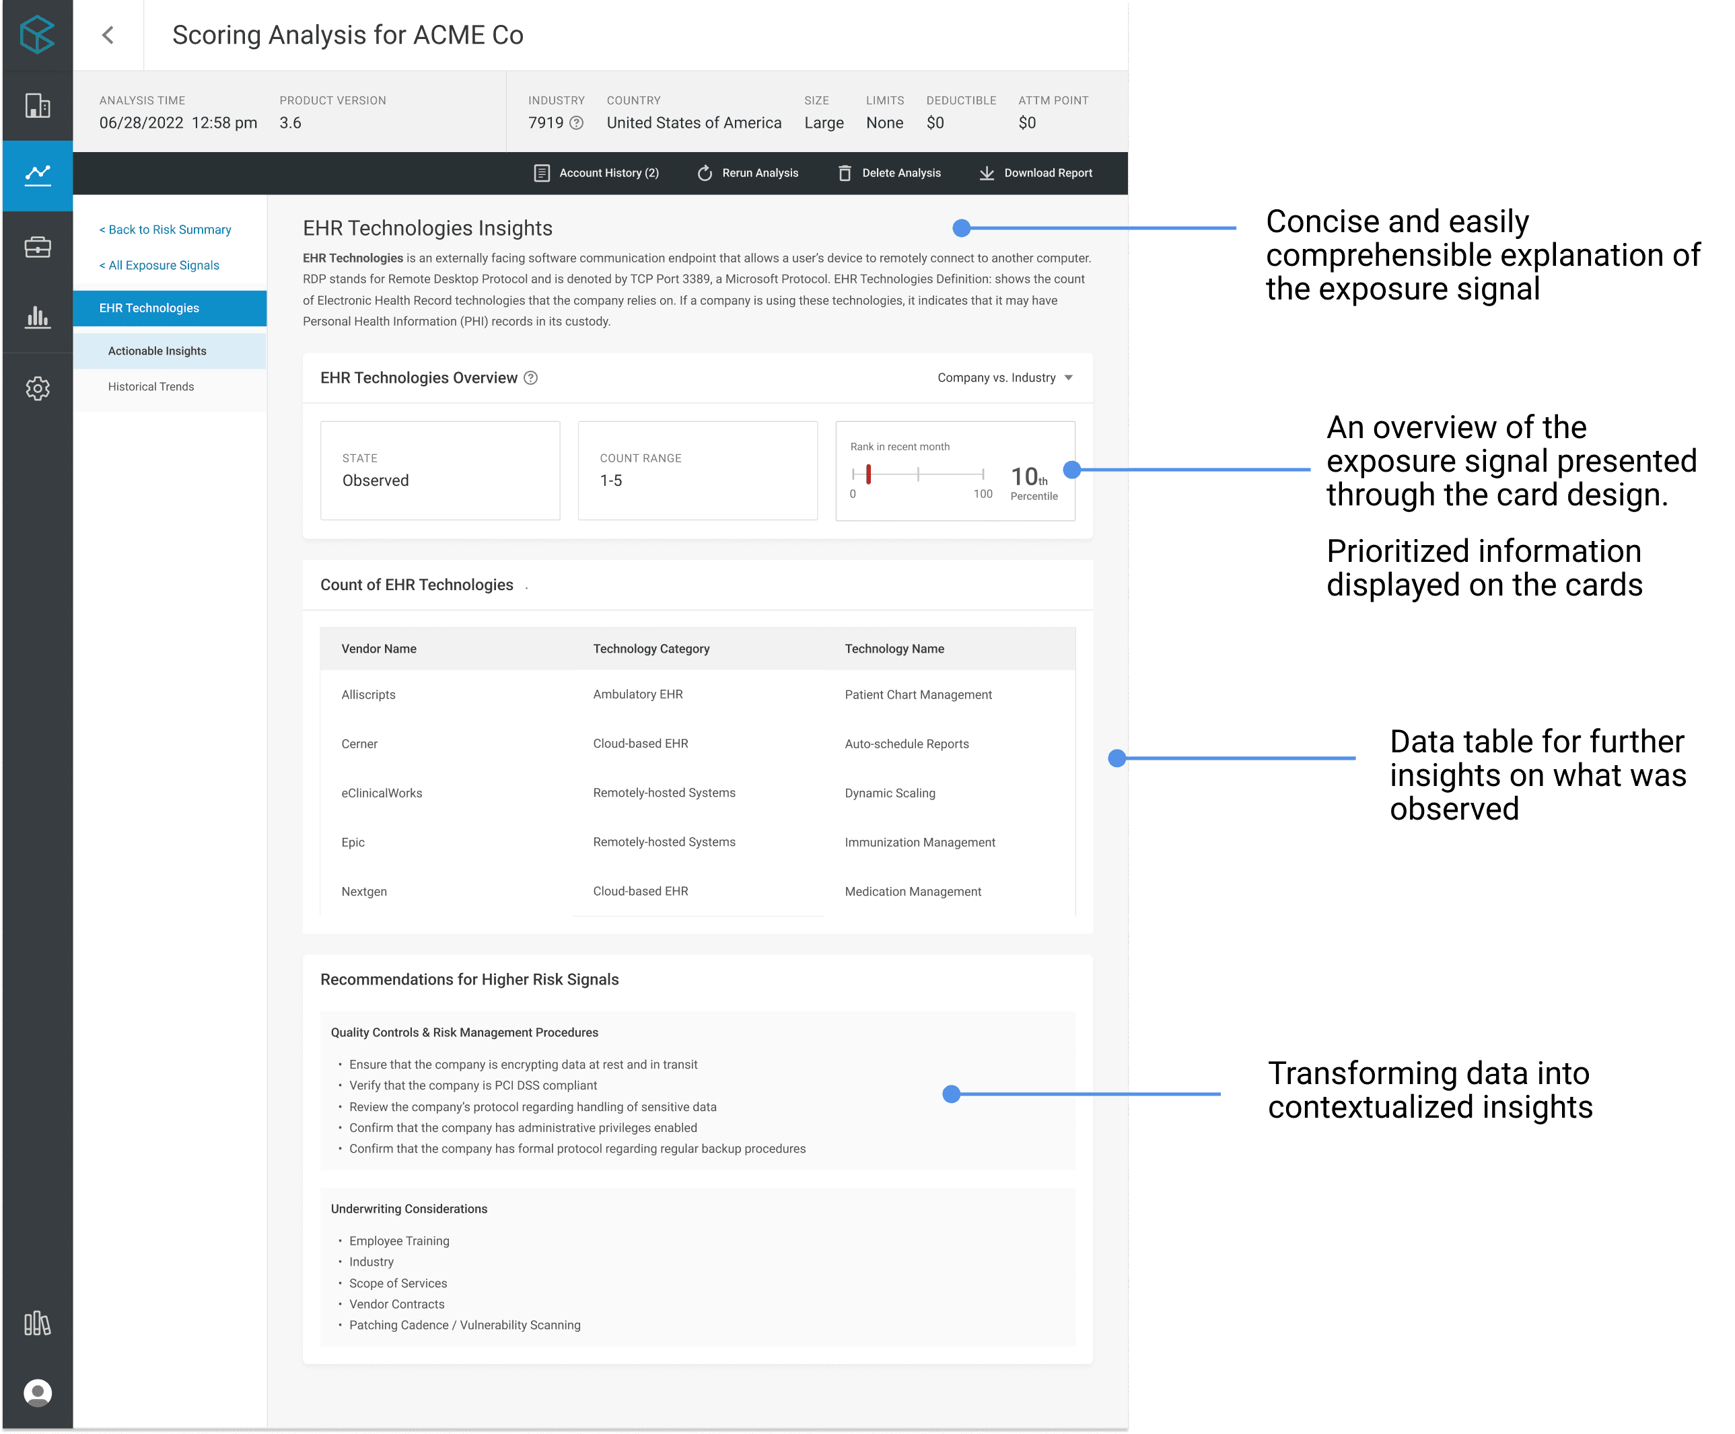Click Rerun Analysis button label
This screenshot has height=1434, width=1735.
click(x=760, y=174)
